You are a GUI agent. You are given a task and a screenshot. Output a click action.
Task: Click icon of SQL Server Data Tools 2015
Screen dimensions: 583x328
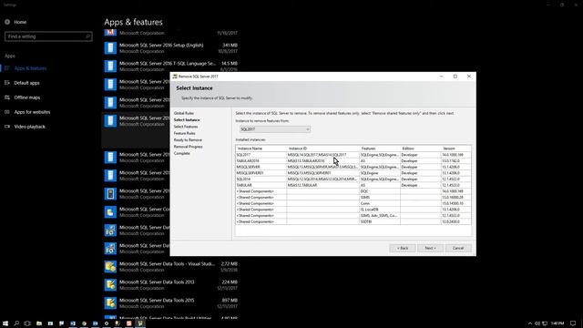tap(110, 303)
